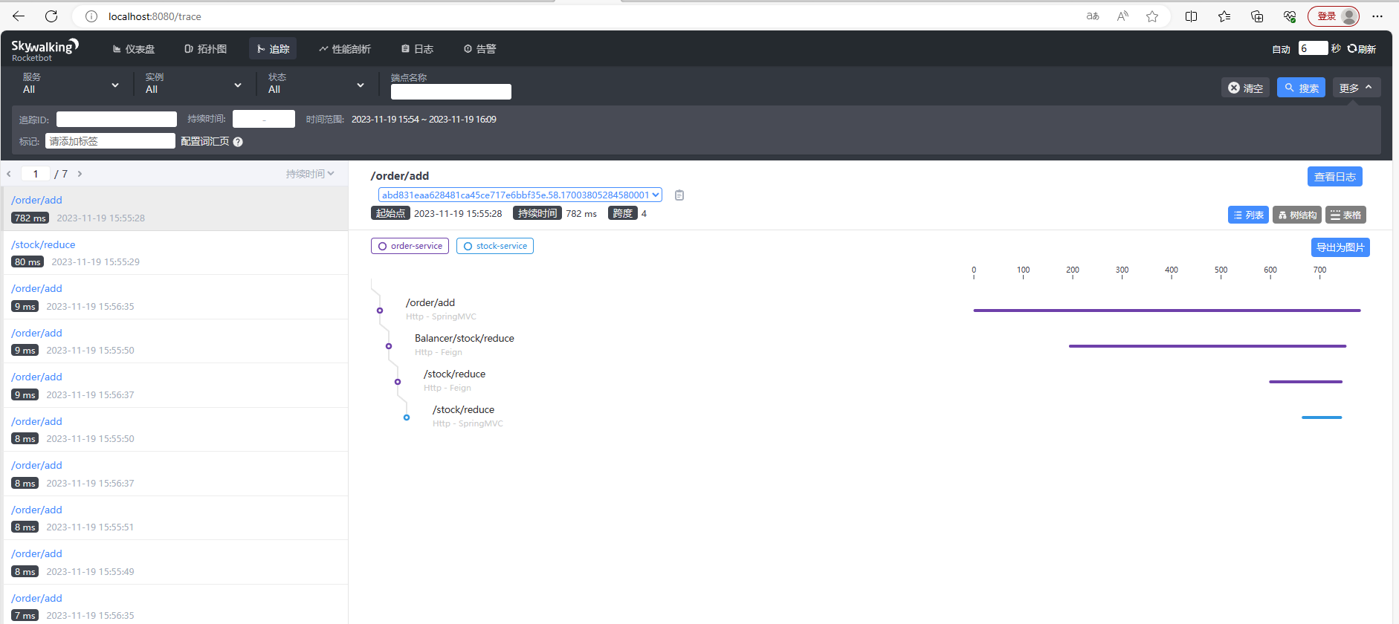Open the trace ID selector dropdown

(x=520, y=195)
